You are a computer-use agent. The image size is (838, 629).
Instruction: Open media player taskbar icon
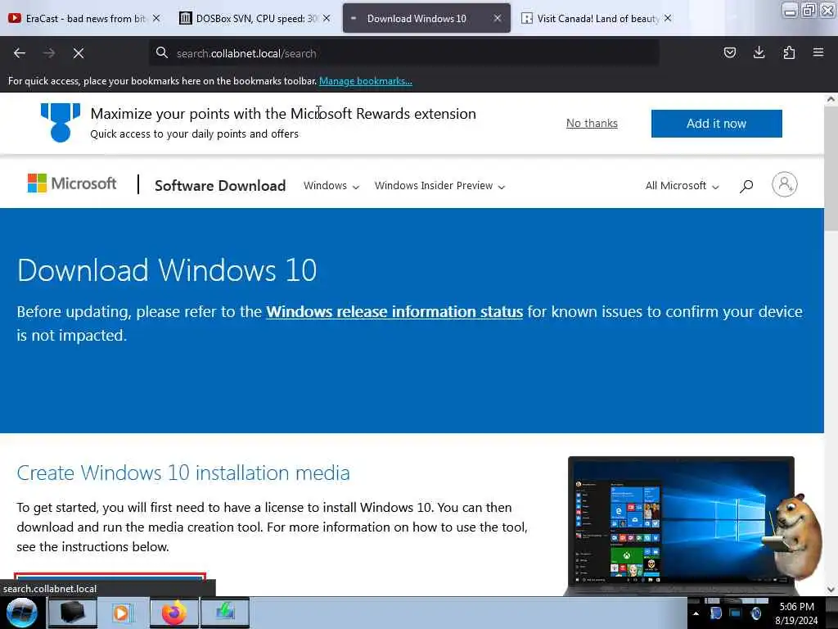coord(123,613)
